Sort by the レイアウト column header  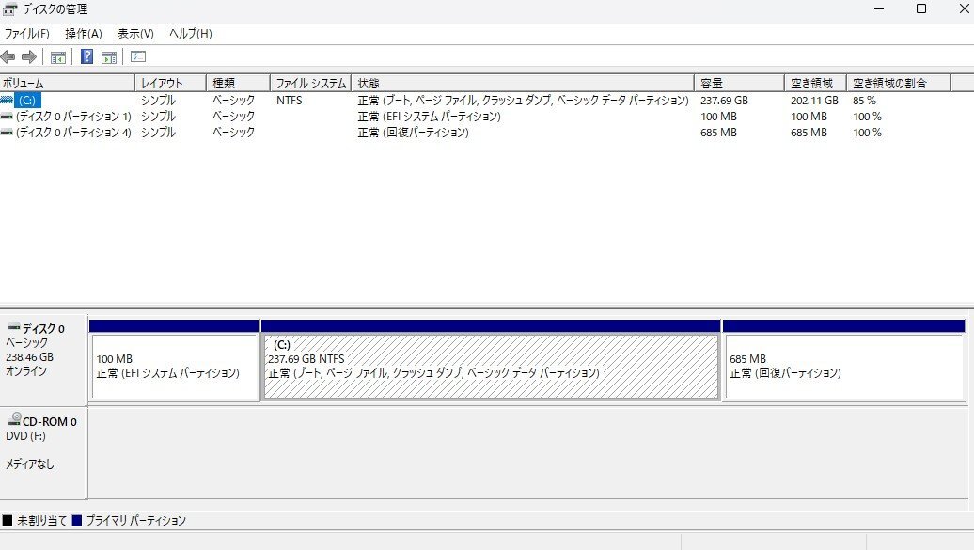(170, 84)
